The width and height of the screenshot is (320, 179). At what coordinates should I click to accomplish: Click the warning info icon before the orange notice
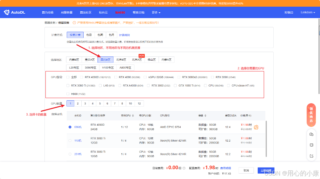pyautogui.click(x=74, y=23)
